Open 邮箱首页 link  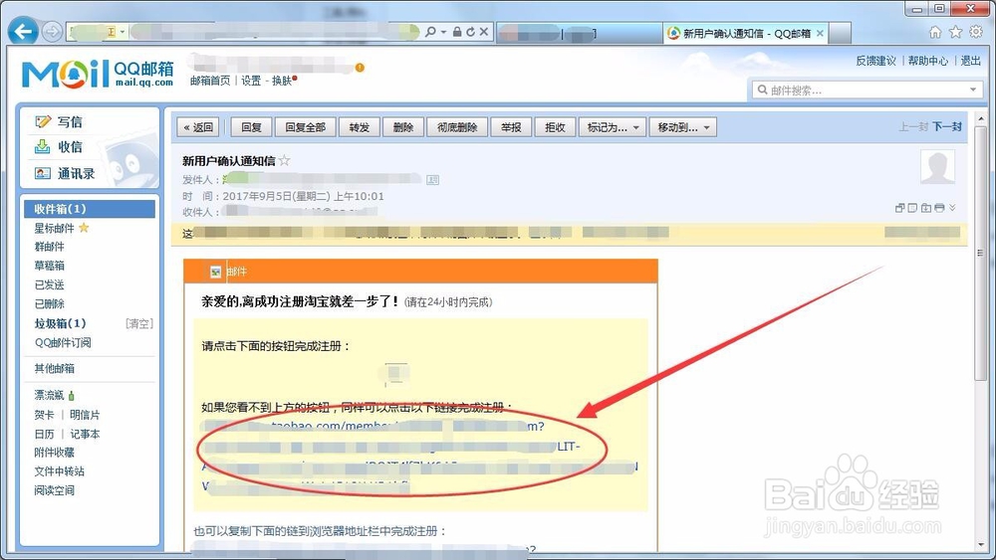[x=210, y=81]
